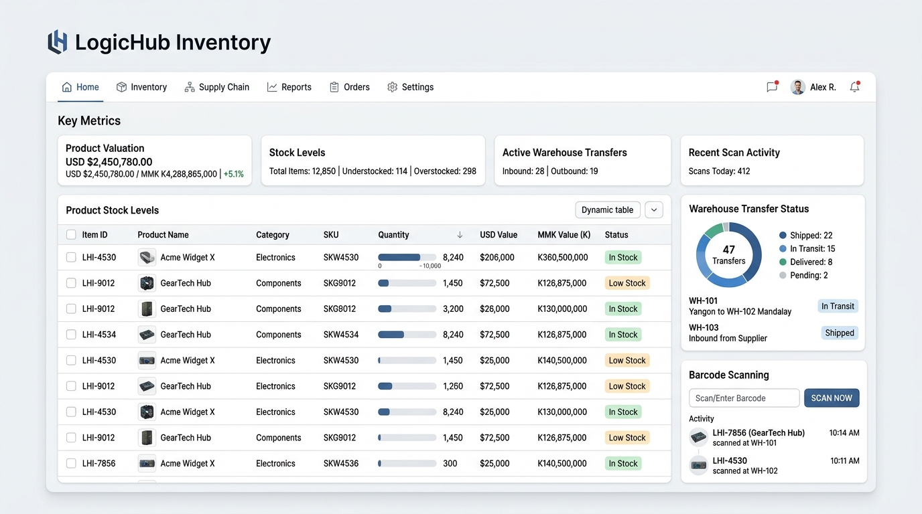Open the notifications bell icon

(x=854, y=87)
